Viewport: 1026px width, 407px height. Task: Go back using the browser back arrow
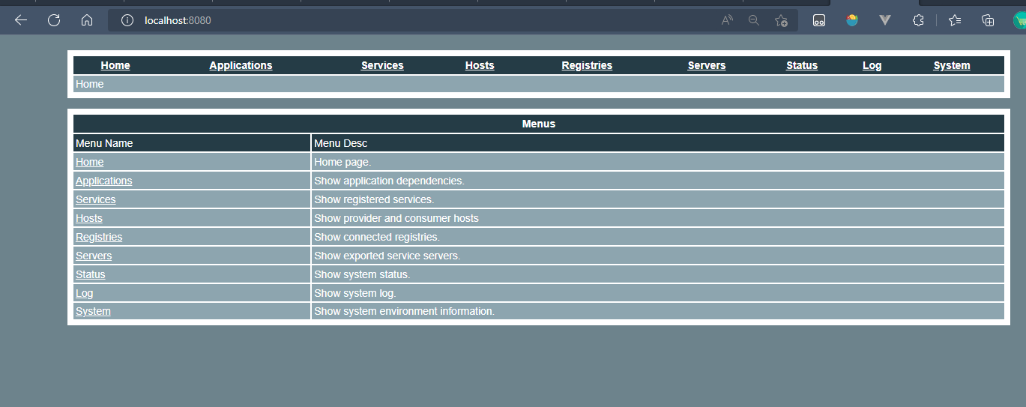[21, 20]
